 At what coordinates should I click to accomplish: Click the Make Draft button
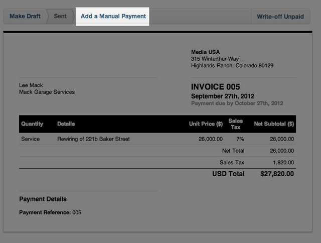tap(25, 17)
